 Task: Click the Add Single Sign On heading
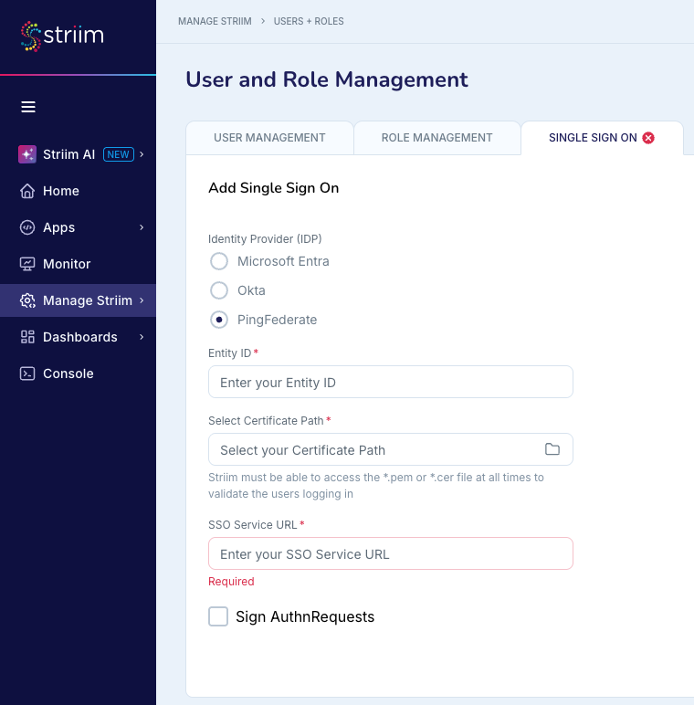point(273,188)
